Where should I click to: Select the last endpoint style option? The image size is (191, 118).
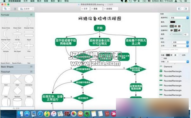[x=179, y=26]
